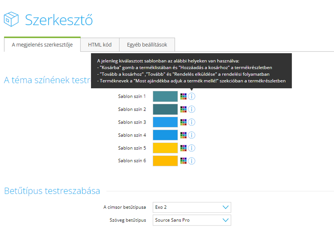Image resolution: width=334 pixels, height=239 pixels.
Task: Click the Szerkesztő page title
Action: tap(59, 20)
